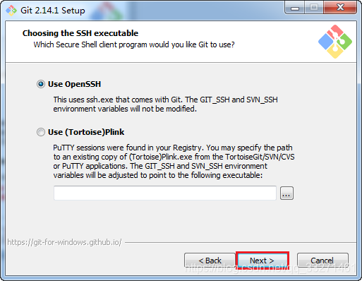Viewport: 362px width, 281px height.
Task: Click the "Choosing the SSH executable" heading
Action: [x=80, y=33]
